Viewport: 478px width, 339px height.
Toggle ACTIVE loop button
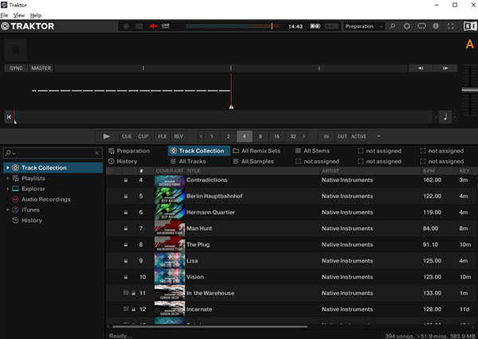click(358, 136)
